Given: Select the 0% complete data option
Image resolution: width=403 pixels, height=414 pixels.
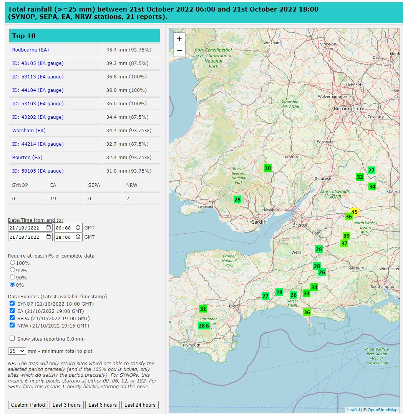Looking at the screenshot, I should [x=12, y=284].
